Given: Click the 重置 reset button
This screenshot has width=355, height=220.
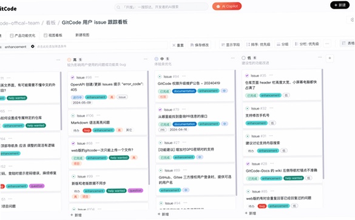Looking at the screenshot, I should [x=178, y=45].
